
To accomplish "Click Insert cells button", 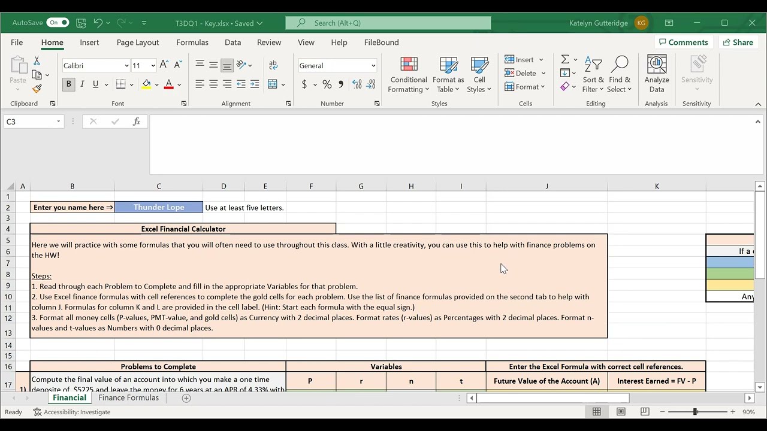I will tap(519, 60).
